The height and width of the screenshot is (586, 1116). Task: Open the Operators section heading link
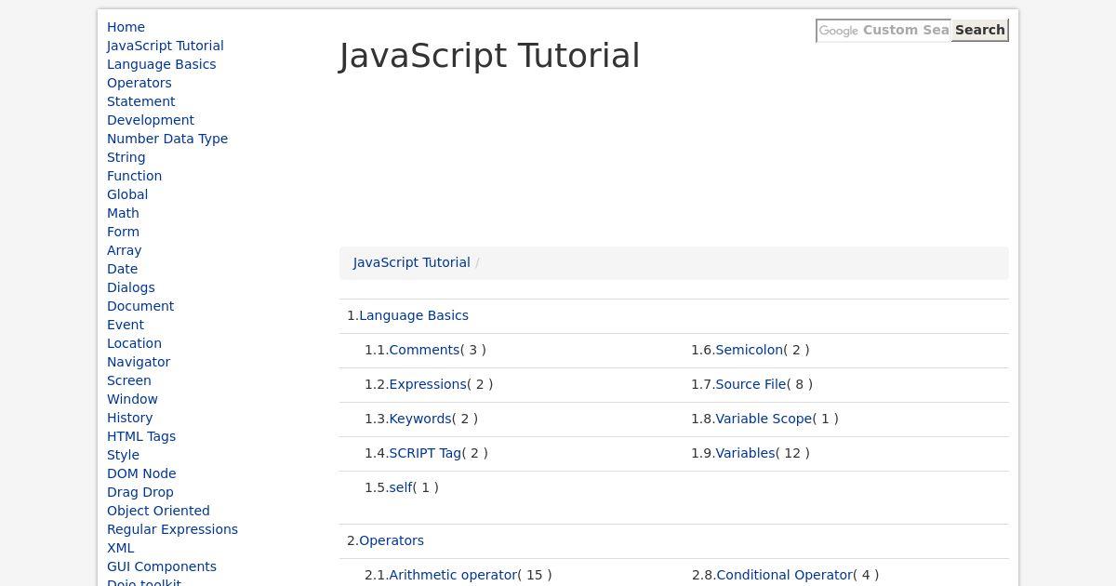[x=392, y=540]
